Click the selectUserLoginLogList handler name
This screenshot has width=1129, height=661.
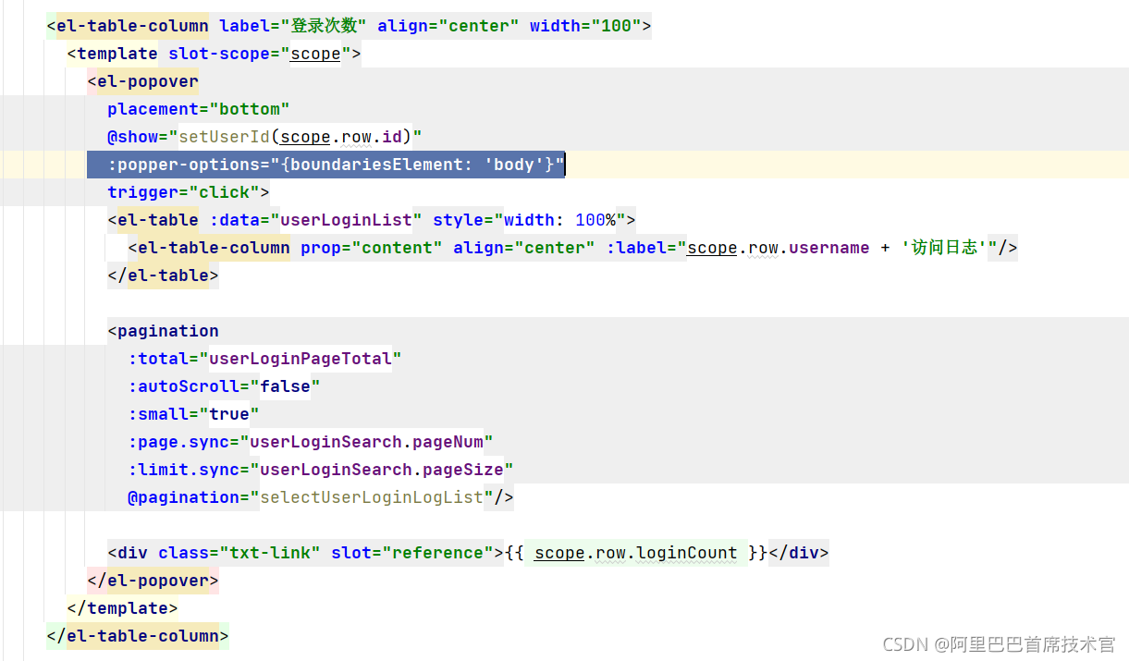(372, 497)
